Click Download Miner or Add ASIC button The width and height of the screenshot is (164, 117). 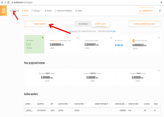tap(145, 24)
